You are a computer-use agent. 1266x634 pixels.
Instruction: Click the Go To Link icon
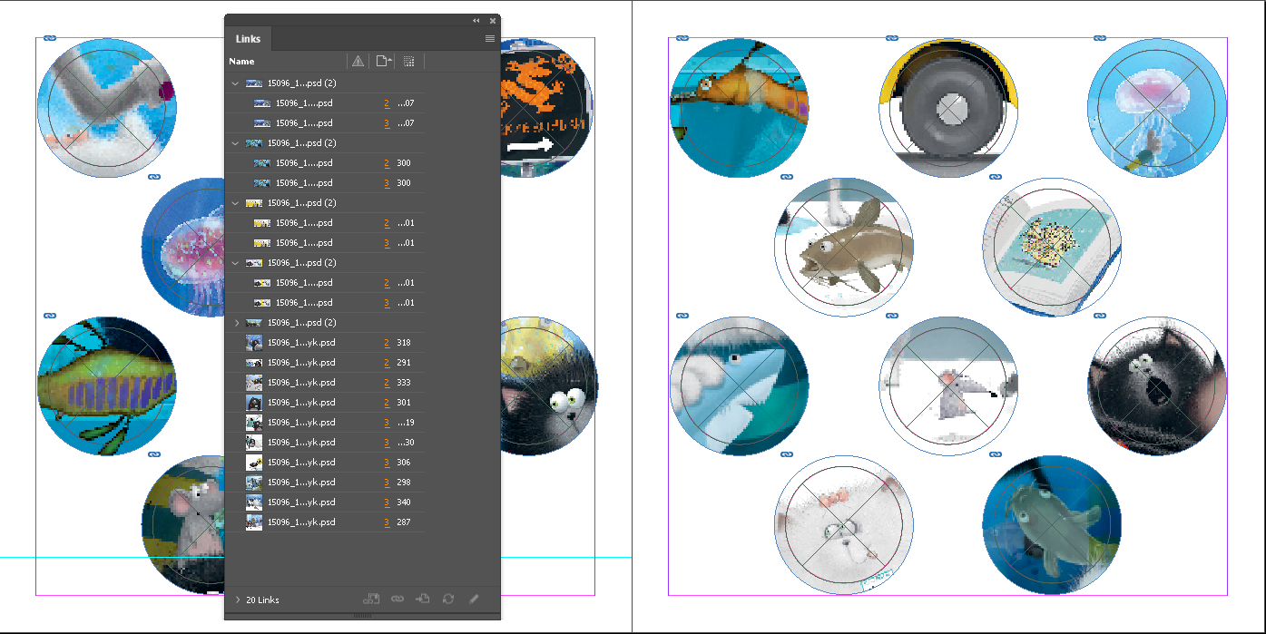click(x=422, y=599)
